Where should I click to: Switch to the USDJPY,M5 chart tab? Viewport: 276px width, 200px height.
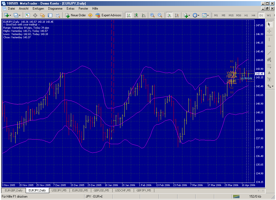(x=59, y=190)
